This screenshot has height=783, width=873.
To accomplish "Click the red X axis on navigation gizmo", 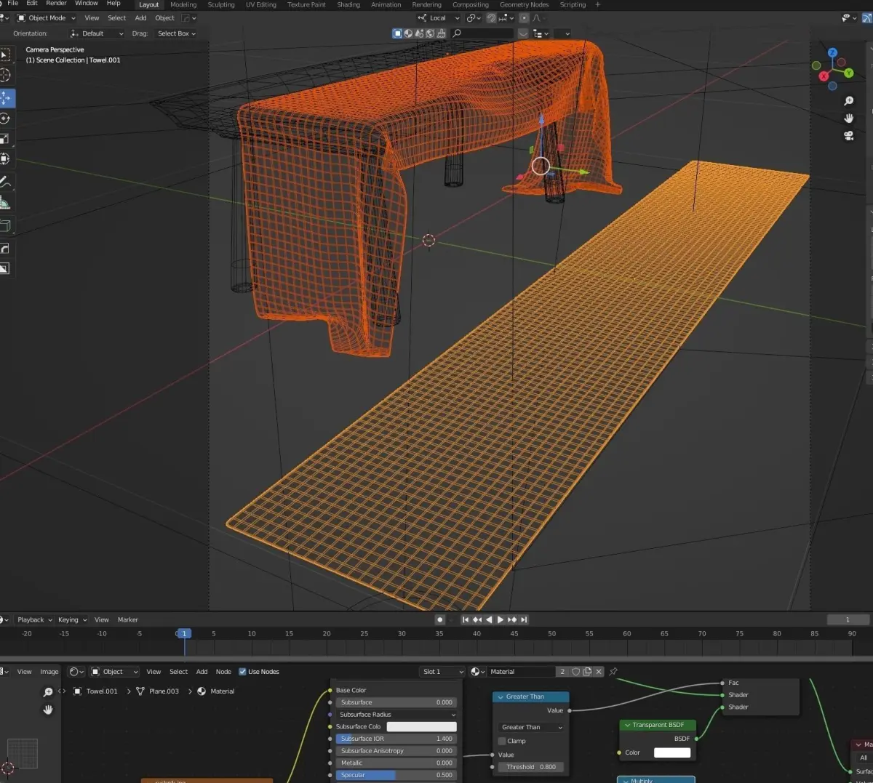I will 824,76.
